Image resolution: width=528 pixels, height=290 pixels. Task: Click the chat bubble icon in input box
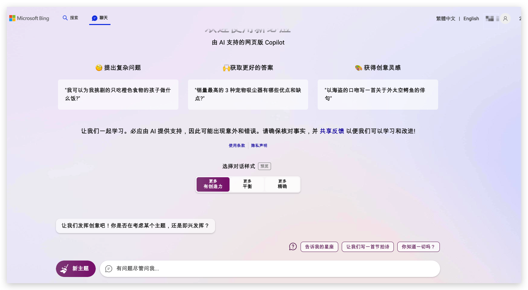click(109, 269)
